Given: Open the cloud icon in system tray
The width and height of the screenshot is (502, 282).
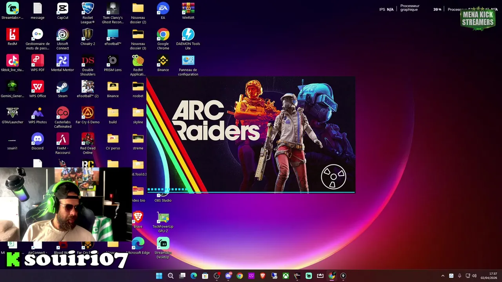Looking at the screenshot, I should point(451,276).
